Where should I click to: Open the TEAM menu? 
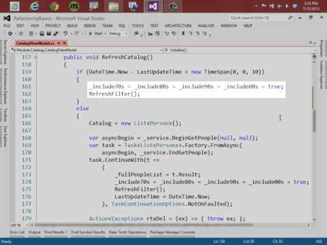[x=108, y=26]
